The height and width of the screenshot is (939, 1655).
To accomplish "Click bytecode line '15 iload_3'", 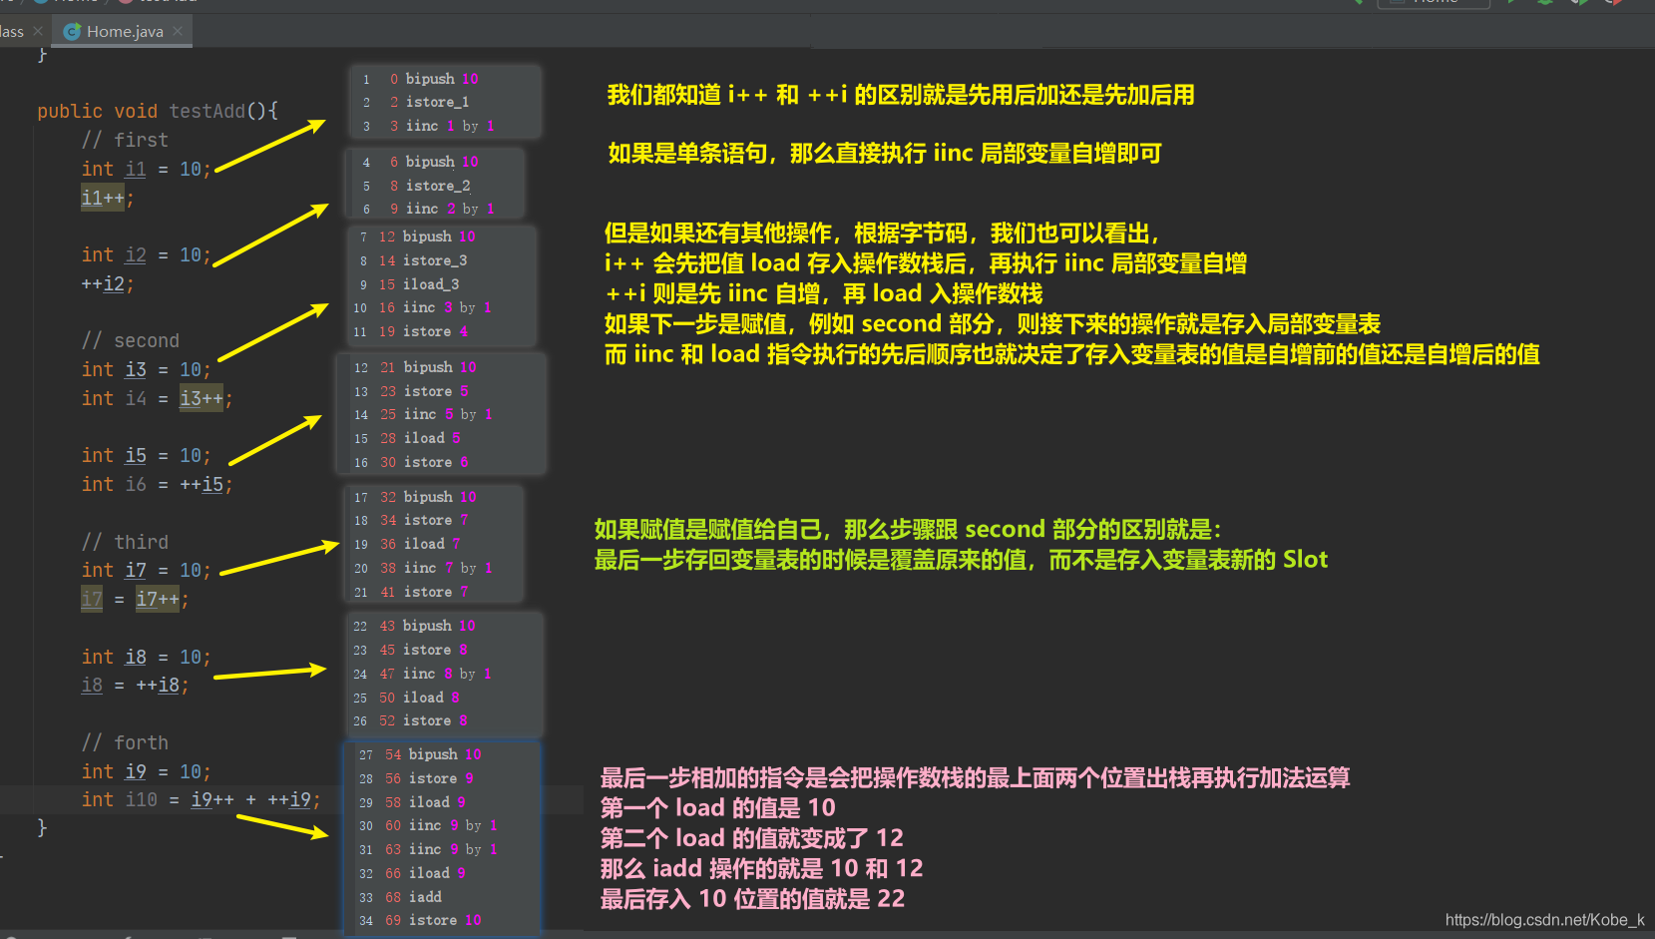I will click(x=419, y=284).
